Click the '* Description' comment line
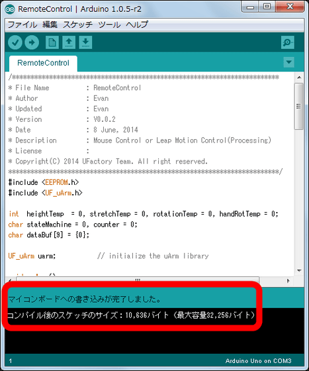309x371 pixels. coord(140,140)
